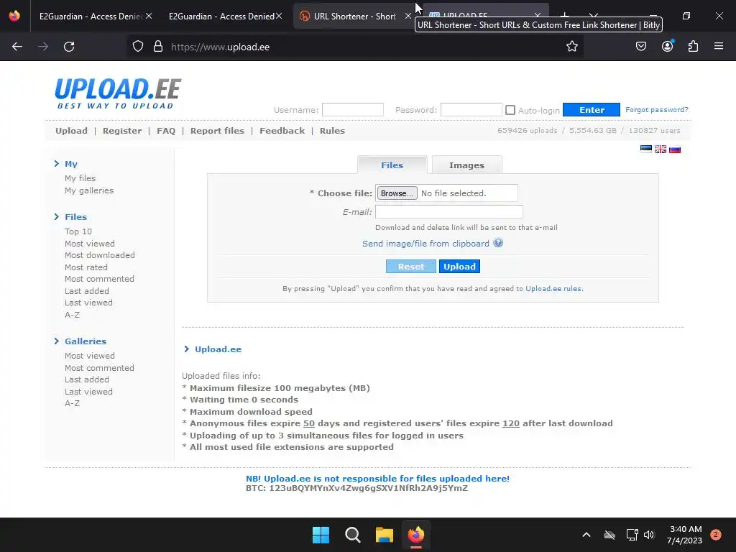
Task: Open the volume speaker icon
Action: pyautogui.click(x=649, y=535)
